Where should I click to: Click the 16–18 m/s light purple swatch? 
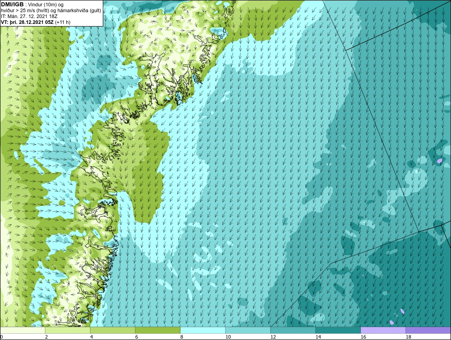click(383, 330)
